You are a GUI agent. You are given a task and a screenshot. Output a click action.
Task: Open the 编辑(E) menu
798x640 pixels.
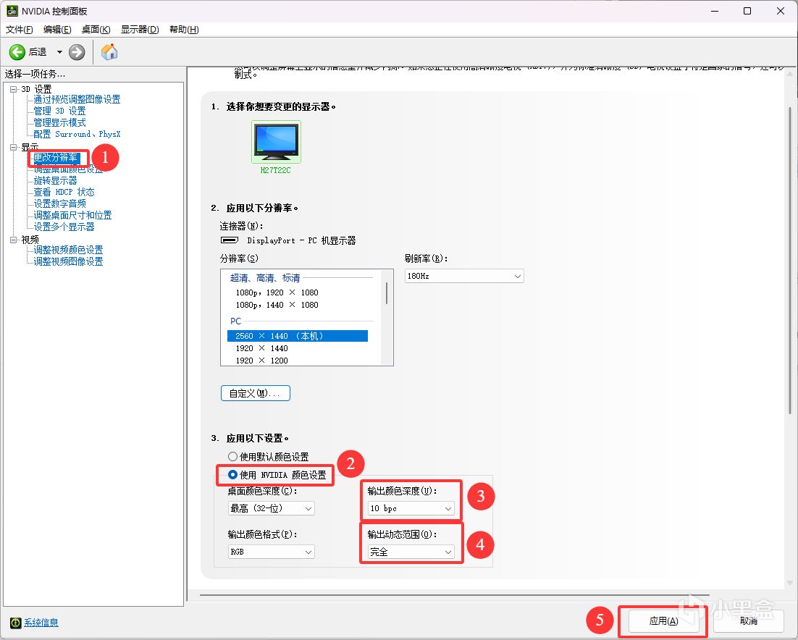57,30
